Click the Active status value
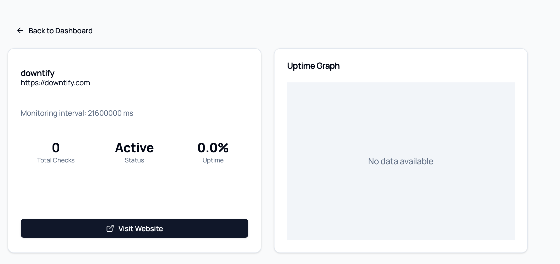The image size is (560, 264). coord(134,148)
